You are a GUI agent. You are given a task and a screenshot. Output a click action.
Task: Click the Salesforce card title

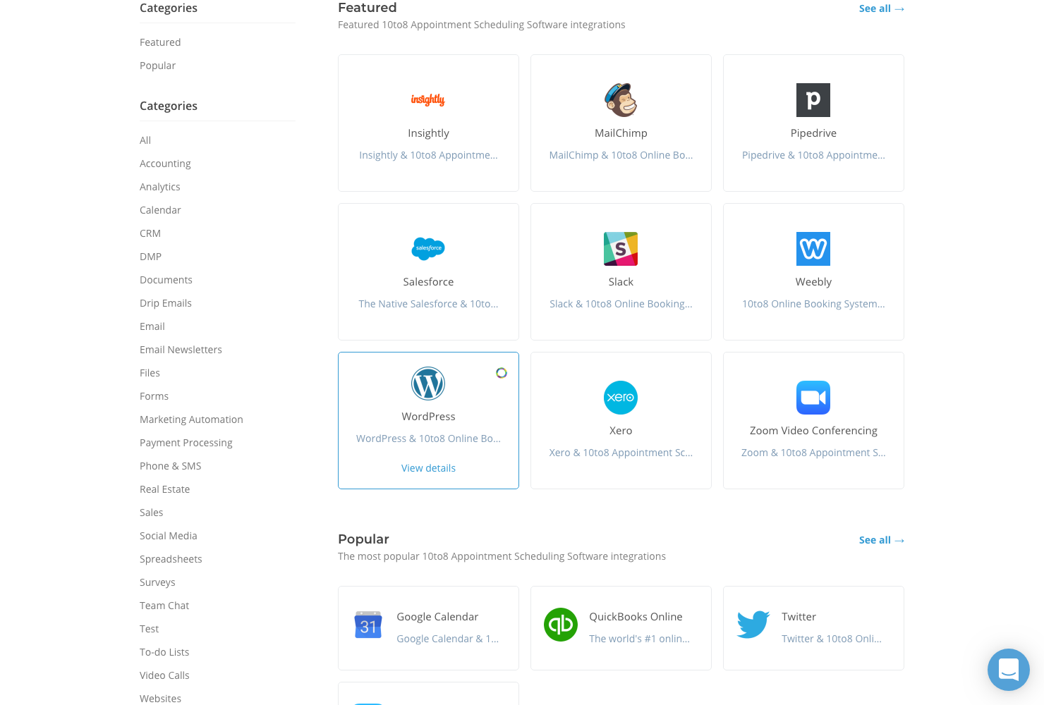click(x=428, y=282)
